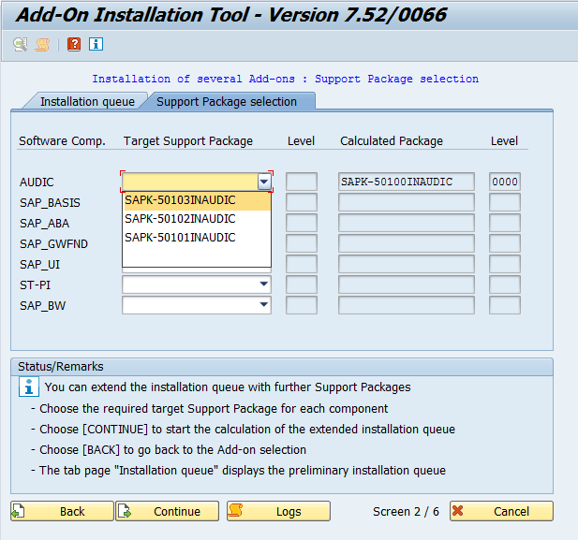Click the SAP_BASIS target level field
Viewport: 578px width, 540px height.
pyautogui.click(x=301, y=202)
